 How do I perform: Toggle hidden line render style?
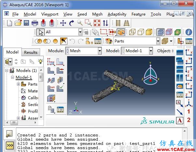(x=141, y=32)
